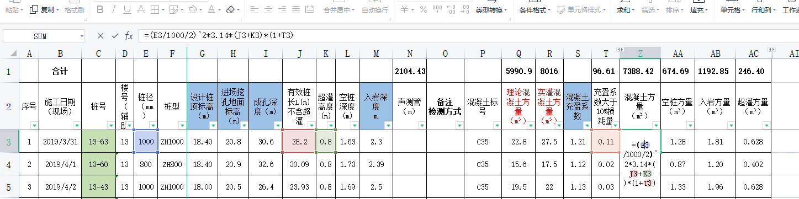Viewport: 799px width, 199px height.
Task: Select header cell 声测管 (m)
Action: coord(410,106)
